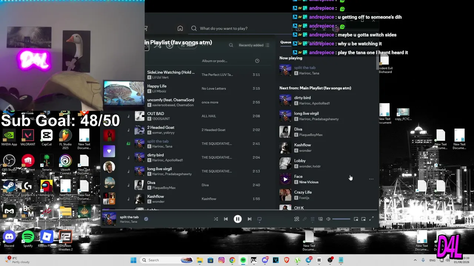The width and height of the screenshot is (474, 266).
Task: Open OBS Studio from the taskbar
Action: [x=330, y=260]
